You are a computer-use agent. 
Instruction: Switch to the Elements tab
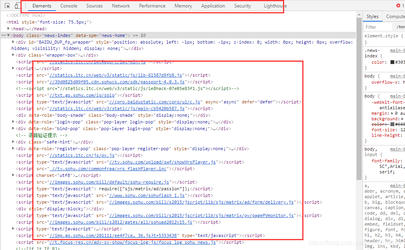point(42,6)
